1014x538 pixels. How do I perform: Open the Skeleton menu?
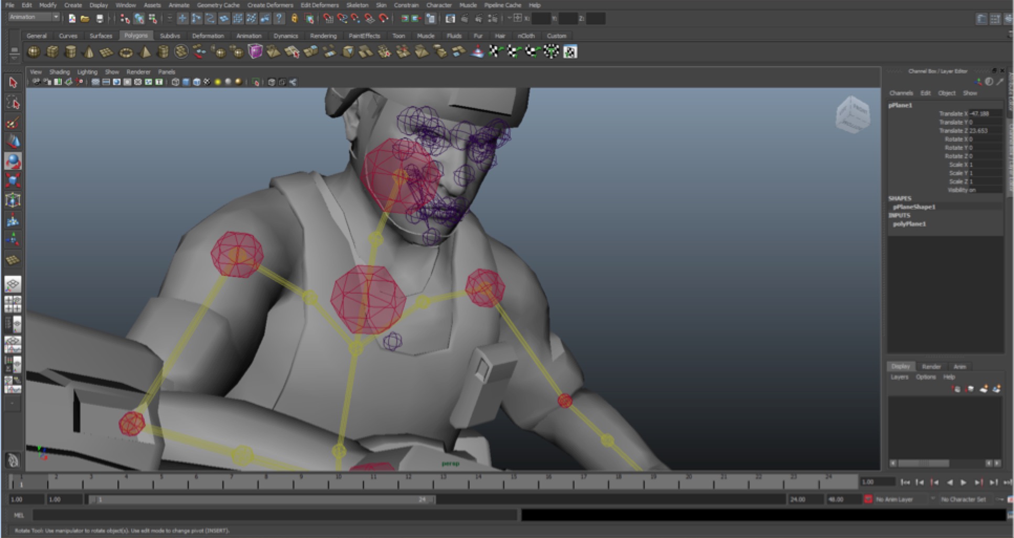click(357, 5)
